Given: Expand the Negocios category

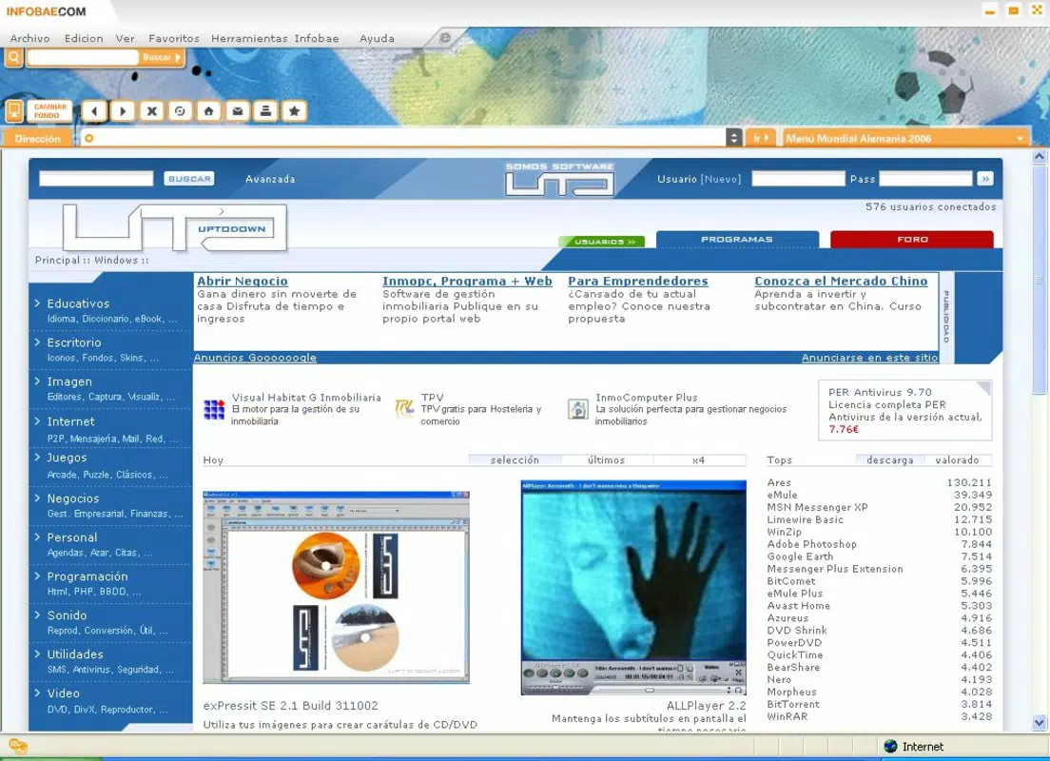Looking at the screenshot, I should [72, 498].
